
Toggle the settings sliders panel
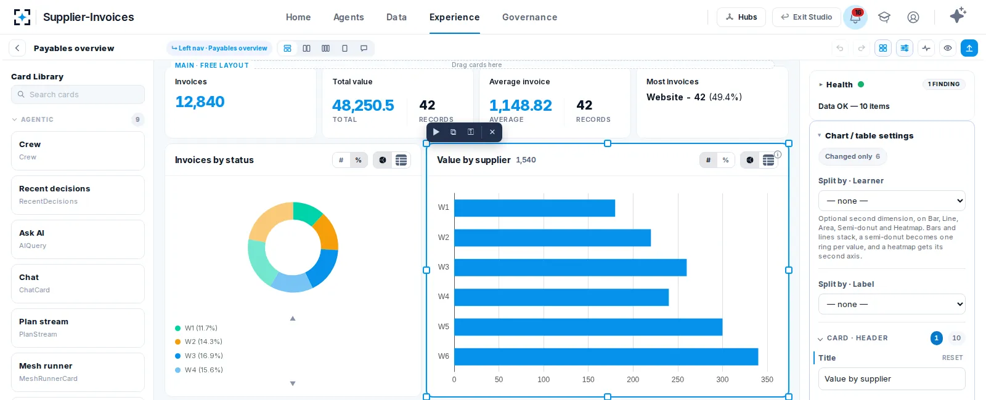pyautogui.click(x=905, y=48)
